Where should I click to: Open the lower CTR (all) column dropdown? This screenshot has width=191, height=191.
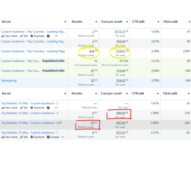point(158,94)
